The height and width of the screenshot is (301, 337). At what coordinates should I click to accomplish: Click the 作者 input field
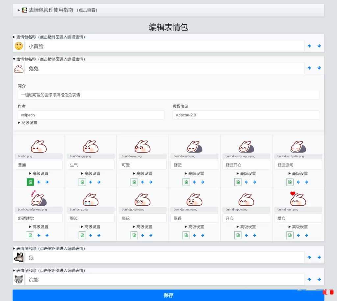91,115
